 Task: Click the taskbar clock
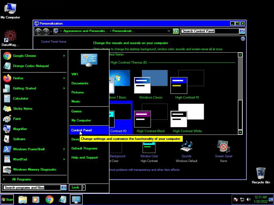pos(261,199)
